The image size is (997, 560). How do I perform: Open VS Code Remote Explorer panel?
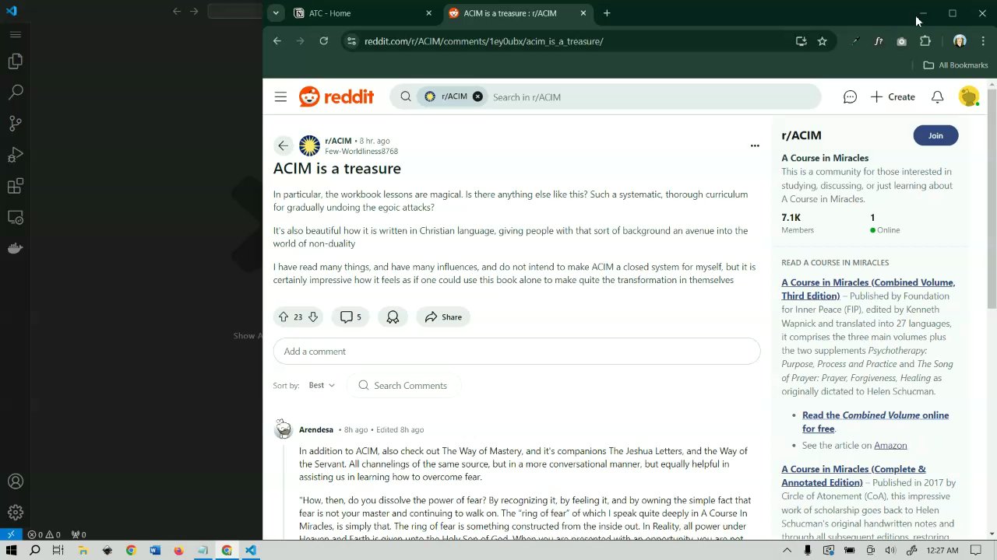[x=15, y=217]
